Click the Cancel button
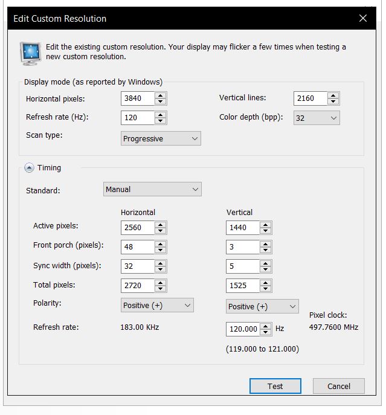 [339, 386]
